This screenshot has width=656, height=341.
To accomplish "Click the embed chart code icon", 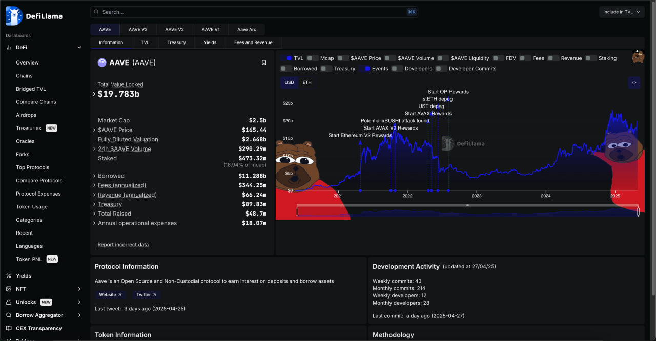I will [x=634, y=82].
